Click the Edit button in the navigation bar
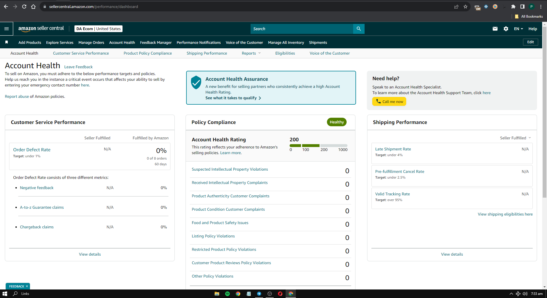 530,42
